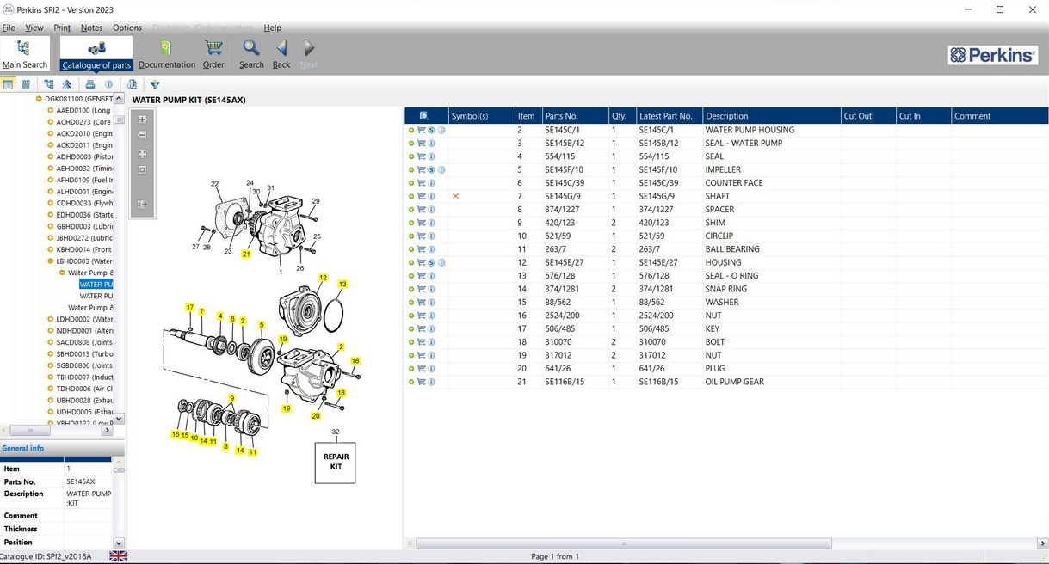Screen dimensions: 1049x564
Task: Expand the TDHD0006 tree node
Action: tap(50, 389)
